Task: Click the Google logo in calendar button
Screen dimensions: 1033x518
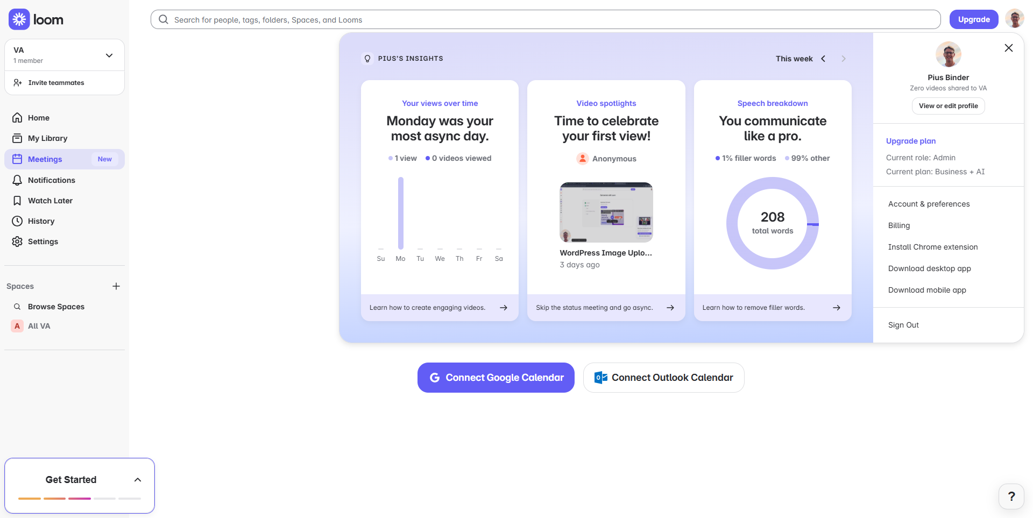Action: (435, 378)
